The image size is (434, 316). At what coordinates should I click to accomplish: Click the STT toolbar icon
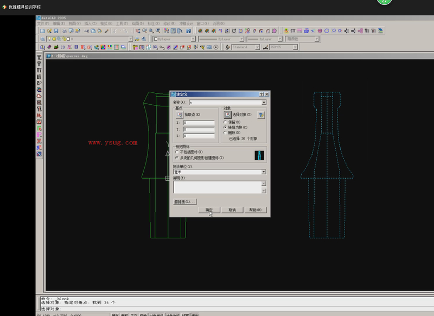coord(292,31)
